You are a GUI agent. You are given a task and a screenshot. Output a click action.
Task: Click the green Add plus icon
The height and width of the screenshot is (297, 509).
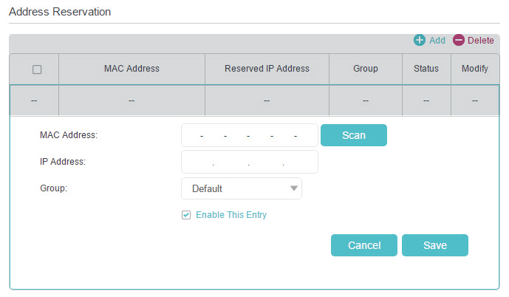420,40
